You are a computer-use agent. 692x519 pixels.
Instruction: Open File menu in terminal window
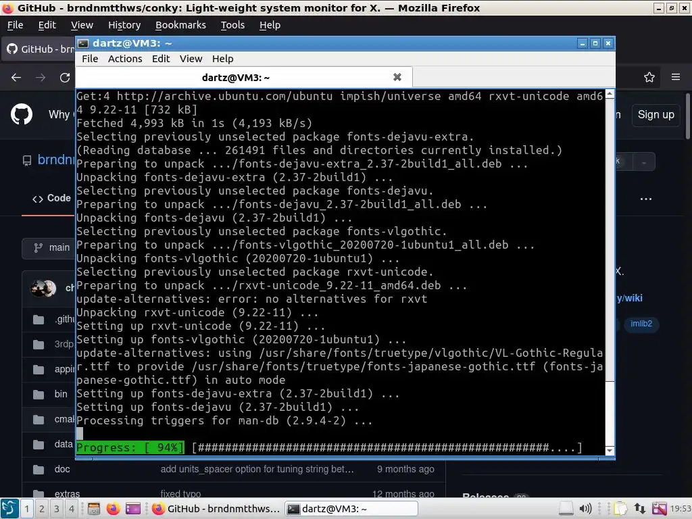(90, 59)
